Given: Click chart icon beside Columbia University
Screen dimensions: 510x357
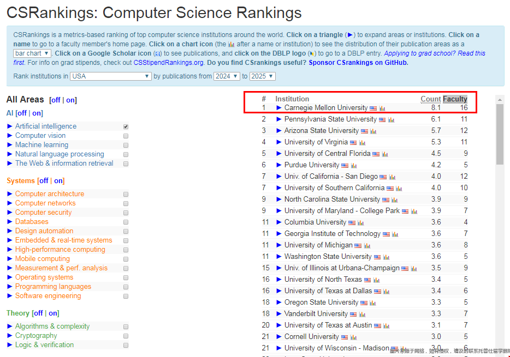Looking at the screenshot, I should tap(360, 223).
